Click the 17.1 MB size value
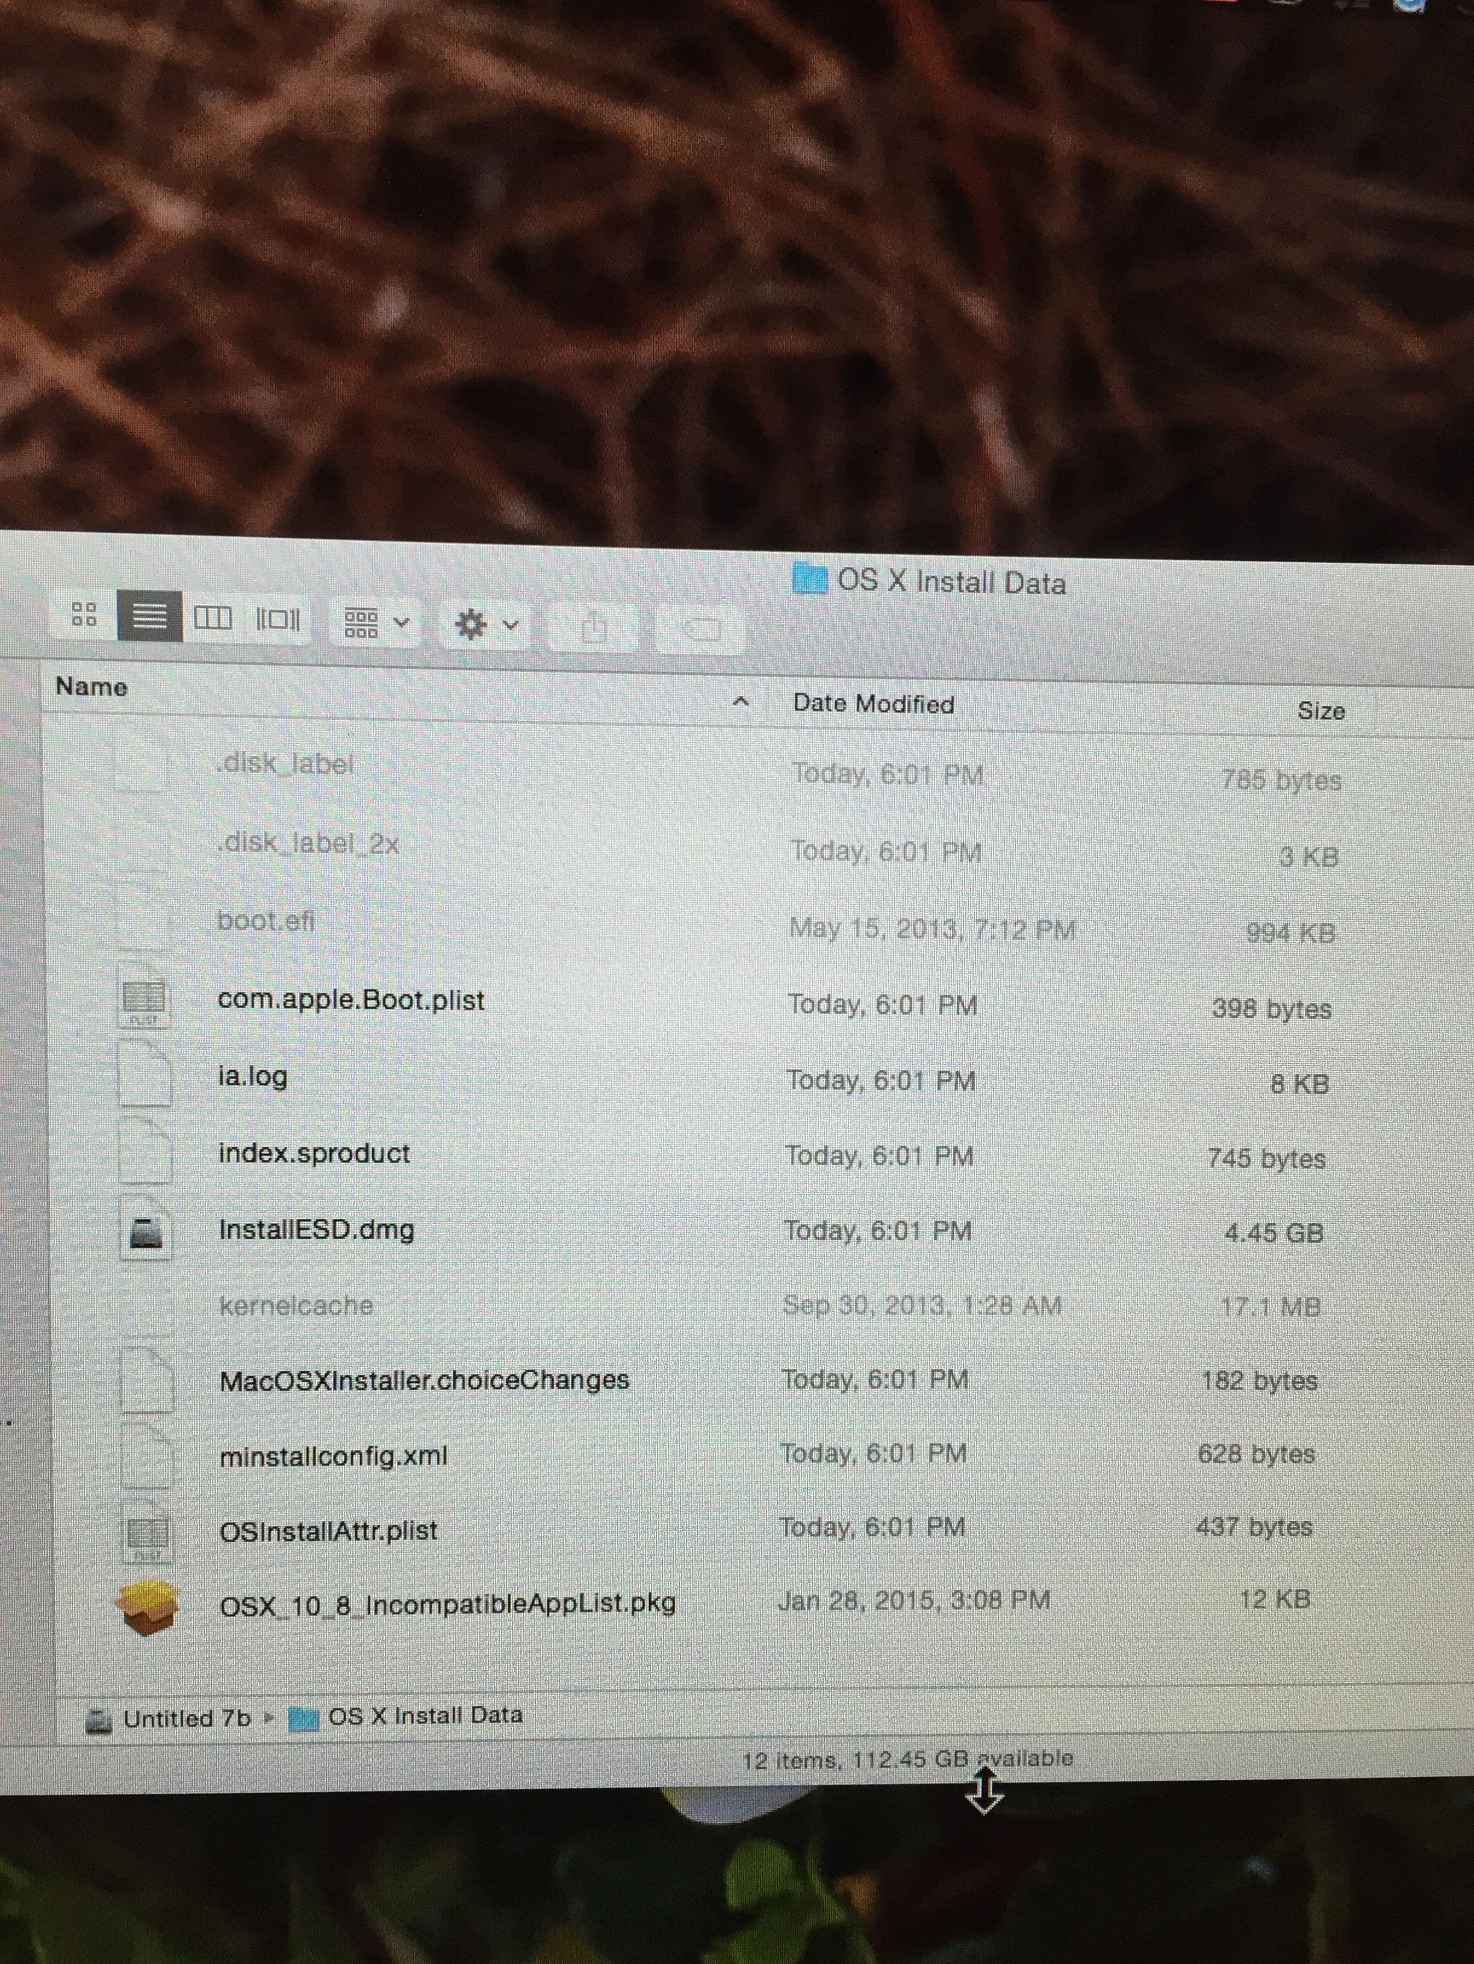This screenshot has height=1964, width=1474. pyautogui.click(x=1270, y=1307)
